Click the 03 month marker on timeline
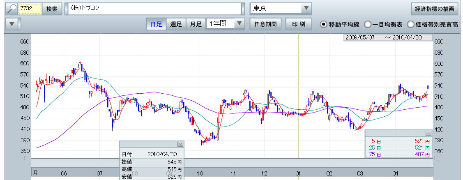The image size is (463, 180). coord(360,174)
